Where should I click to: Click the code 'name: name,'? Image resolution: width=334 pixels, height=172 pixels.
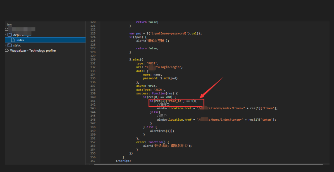click(x=152, y=74)
